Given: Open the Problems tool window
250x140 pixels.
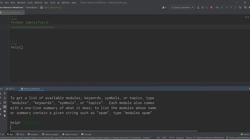Looking at the screenshot, I should [33, 135].
